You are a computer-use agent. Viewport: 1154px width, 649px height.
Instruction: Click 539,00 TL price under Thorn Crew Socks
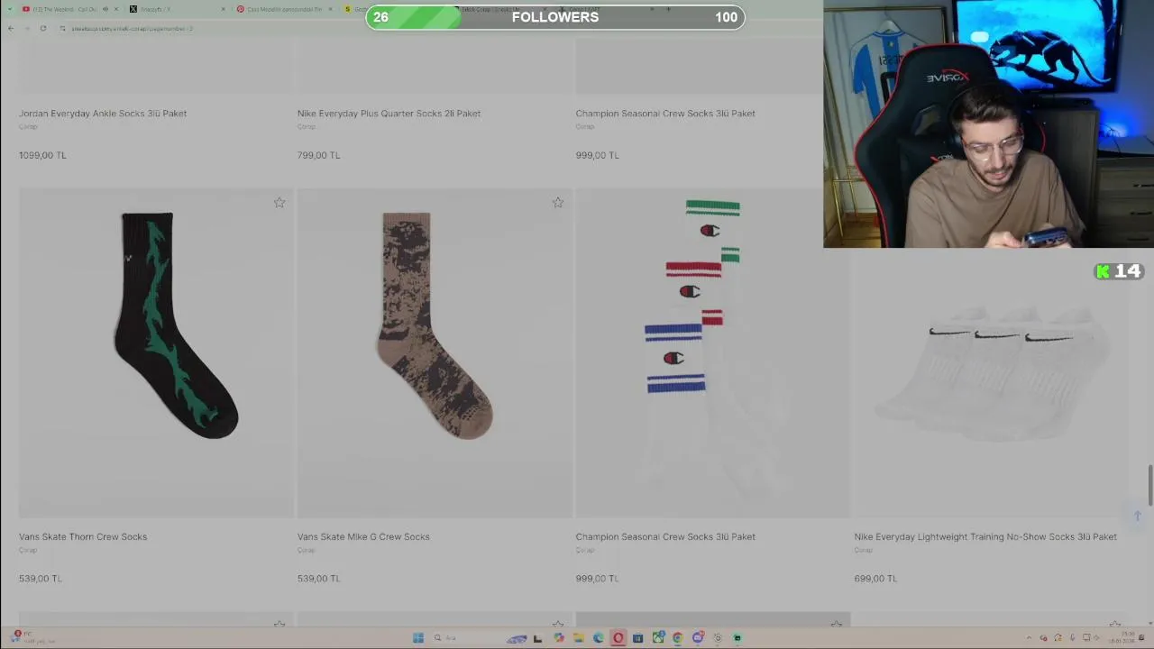click(x=41, y=579)
